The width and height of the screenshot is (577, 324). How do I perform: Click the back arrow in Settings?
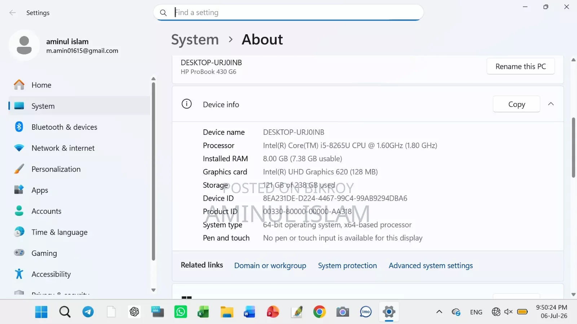[x=13, y=13]
